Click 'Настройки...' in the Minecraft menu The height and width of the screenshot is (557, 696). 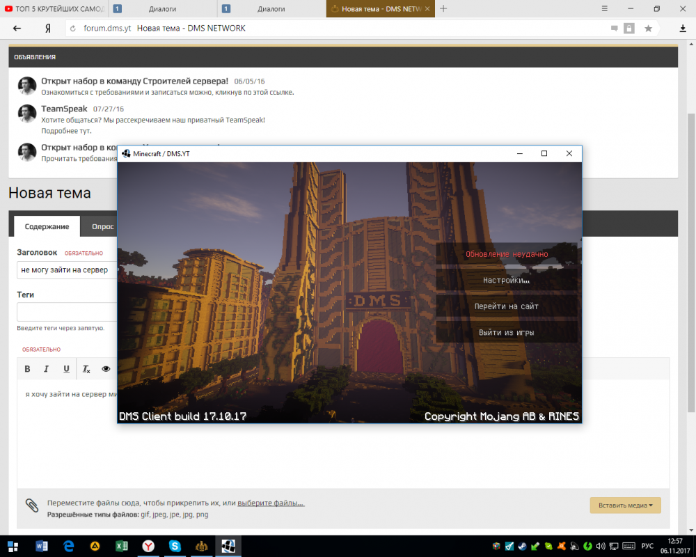click(x=507, y=281)
